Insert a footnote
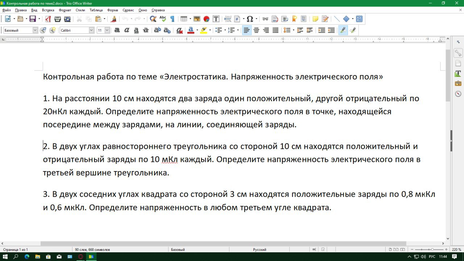 (275, 19)
